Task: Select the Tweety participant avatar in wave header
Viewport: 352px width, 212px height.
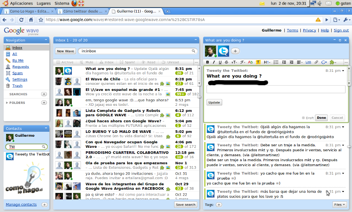Action: tap(223, 51)
